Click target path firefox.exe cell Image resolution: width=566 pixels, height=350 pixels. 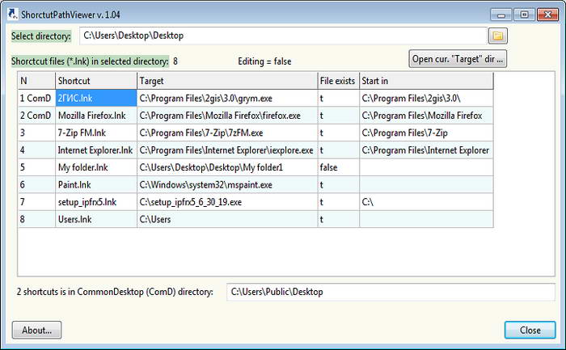click(x=227, y=116)
